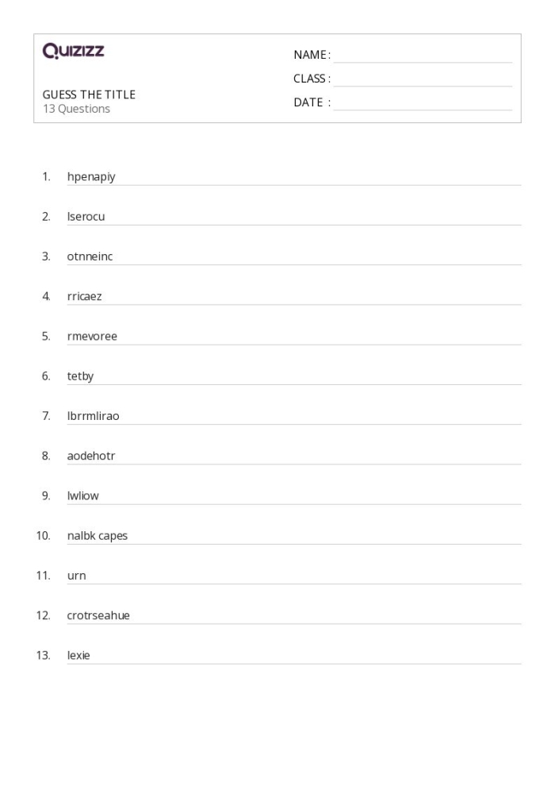This screenshot has height=786, width=555.
Task: Click the CLASS blank line
Action: click(x=423, y=87)
